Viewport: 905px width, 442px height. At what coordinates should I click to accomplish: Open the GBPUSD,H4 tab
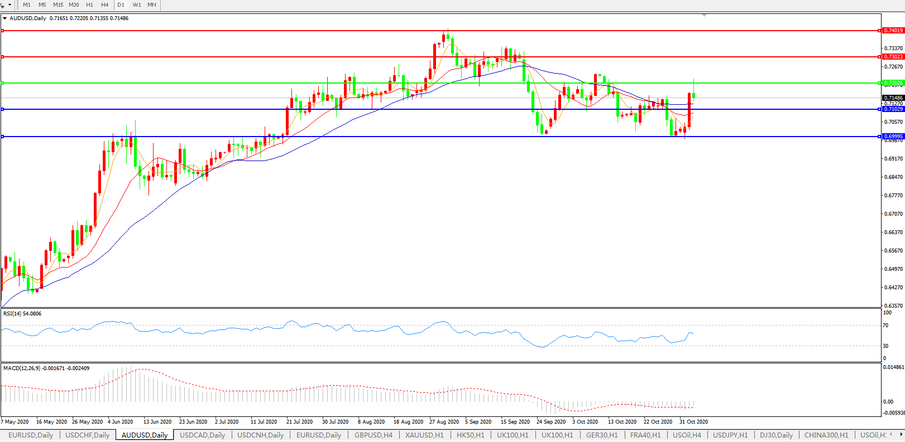click(x=373, y=435)
